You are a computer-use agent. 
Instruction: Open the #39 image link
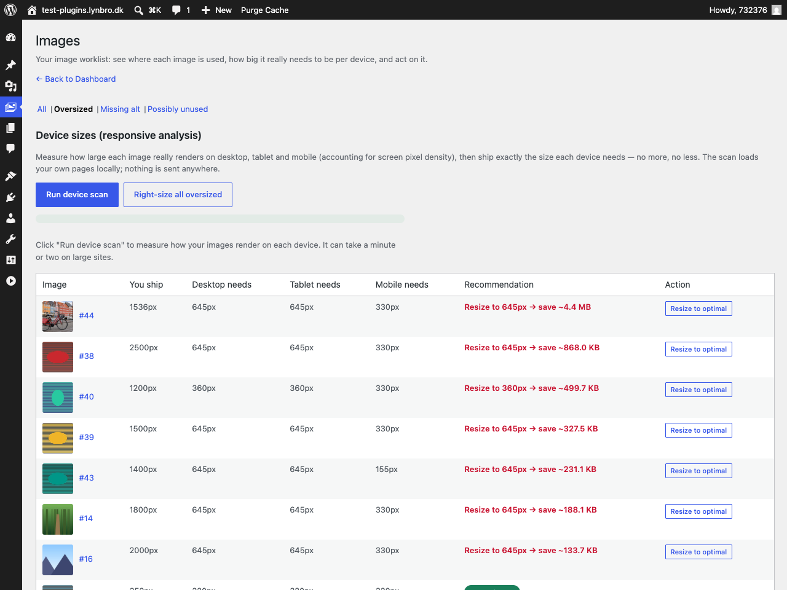coord(86,438)
